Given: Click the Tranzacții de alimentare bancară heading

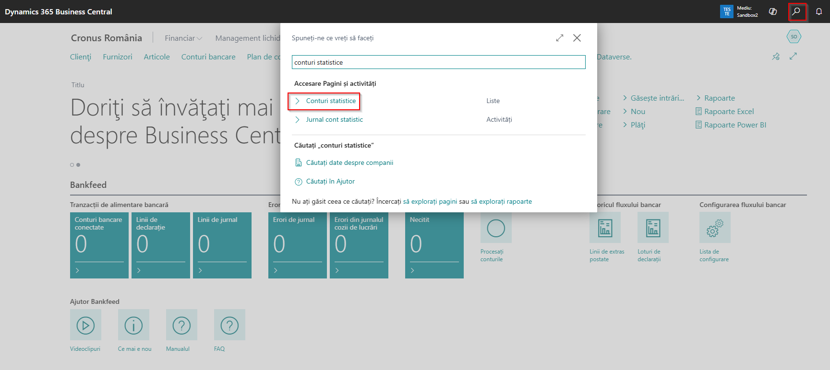Looking at the screenshot, I should tap(119, 205).
